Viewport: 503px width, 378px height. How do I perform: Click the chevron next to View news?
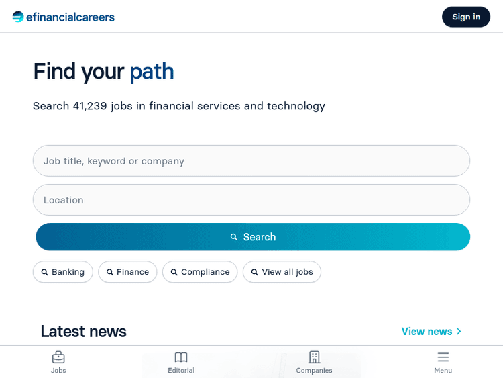(459, 332)
